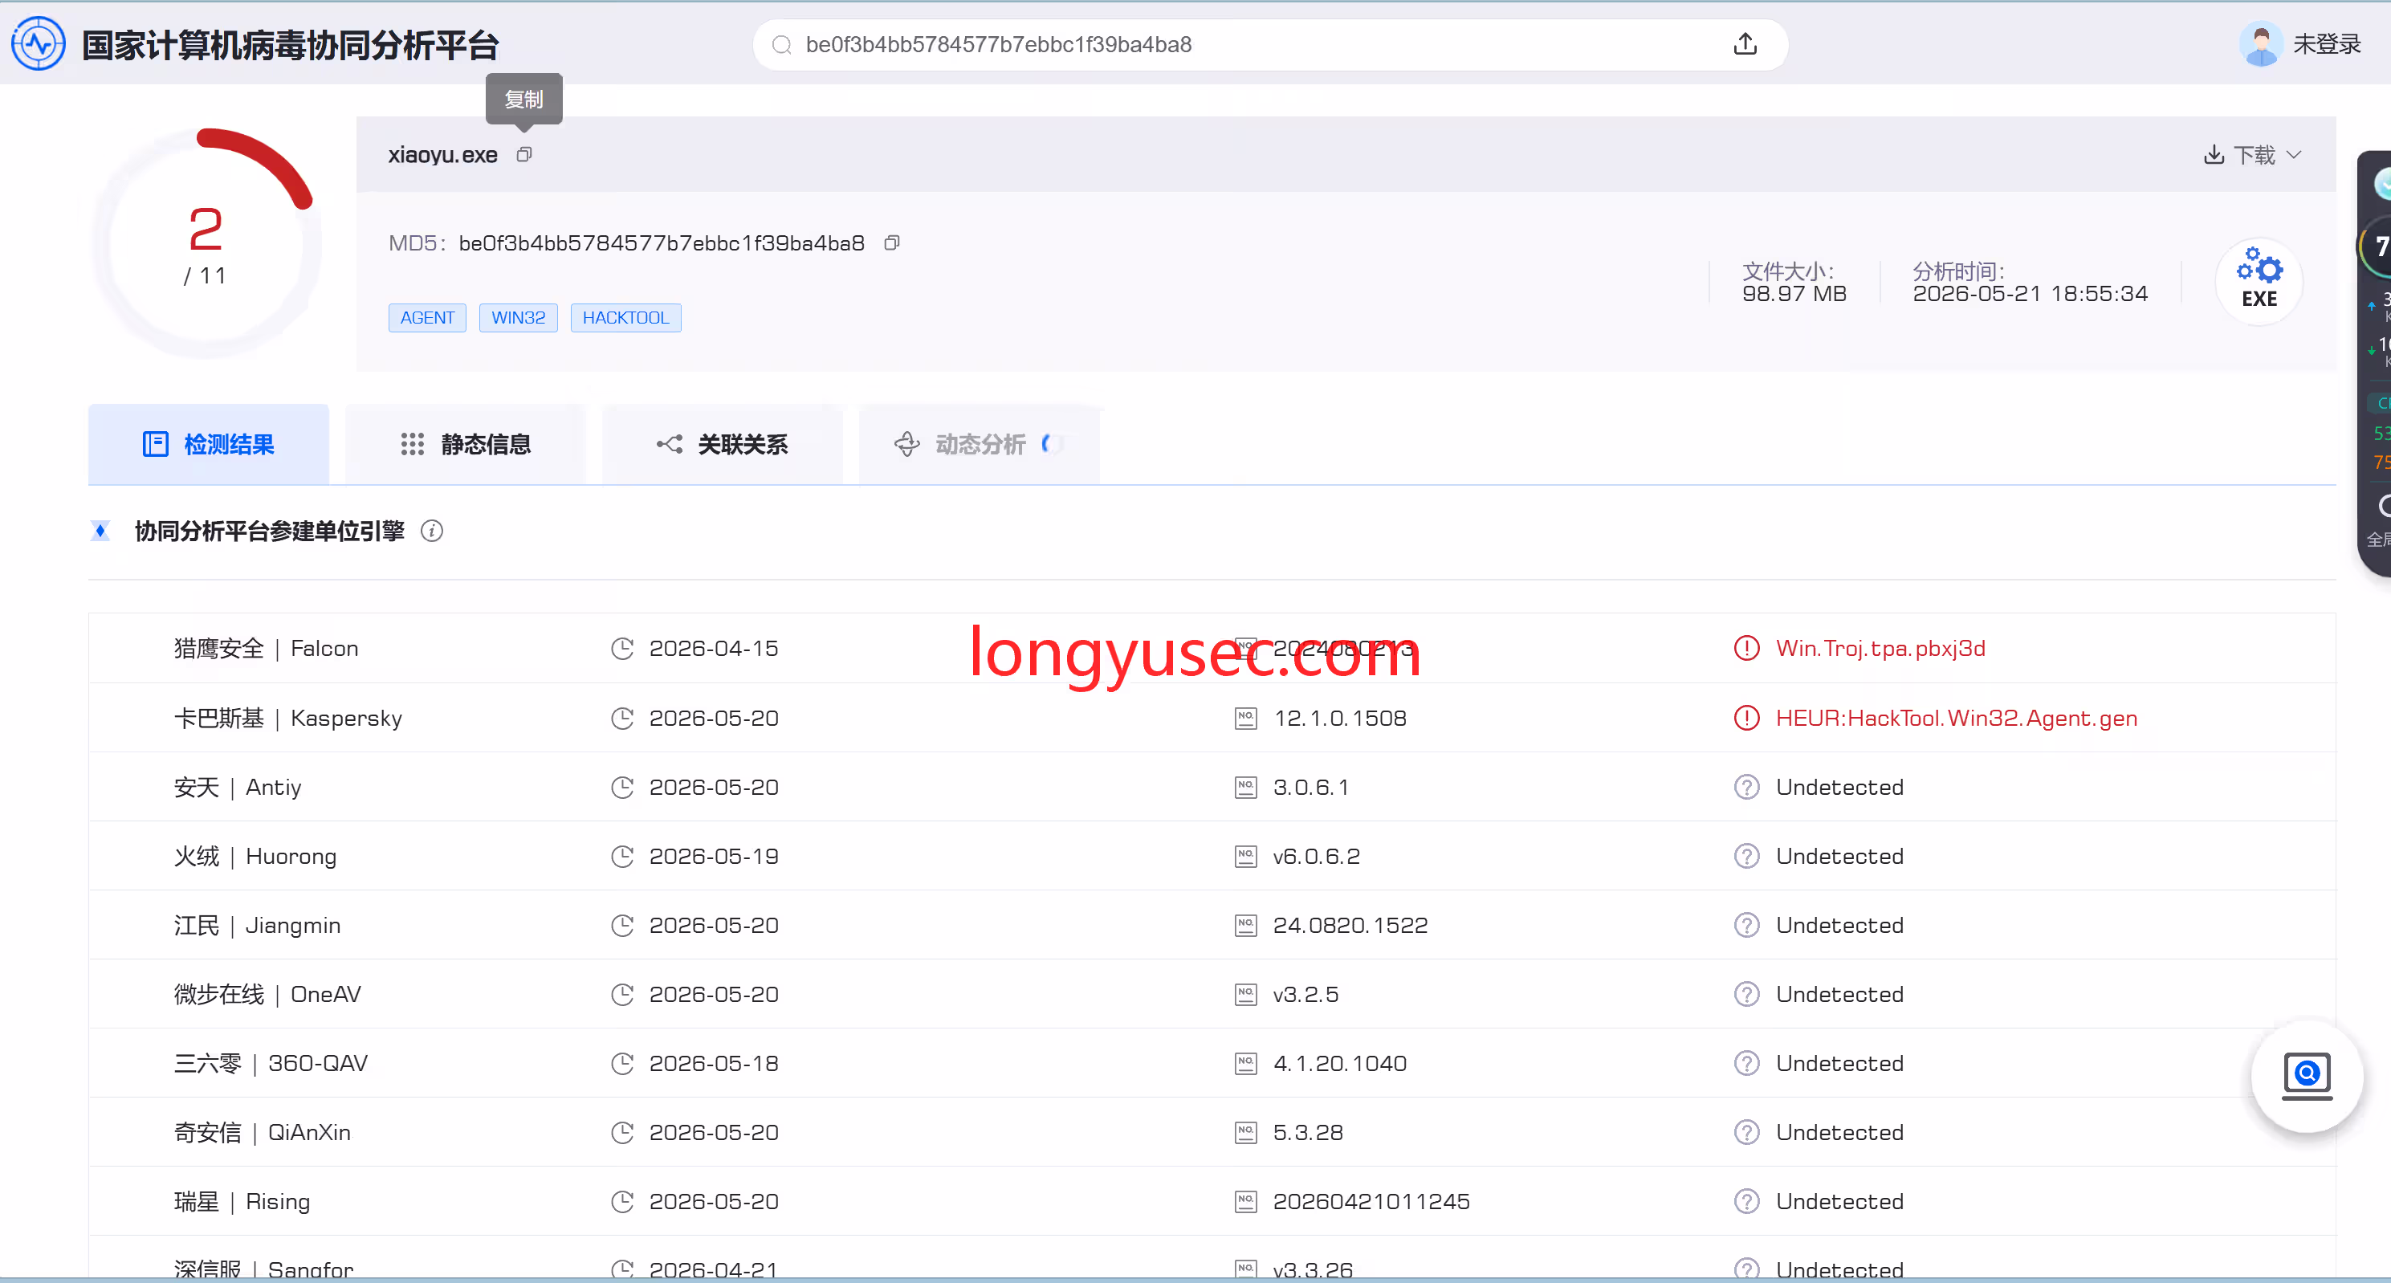Click the file size value 98.97 MB

[1794, 293]
